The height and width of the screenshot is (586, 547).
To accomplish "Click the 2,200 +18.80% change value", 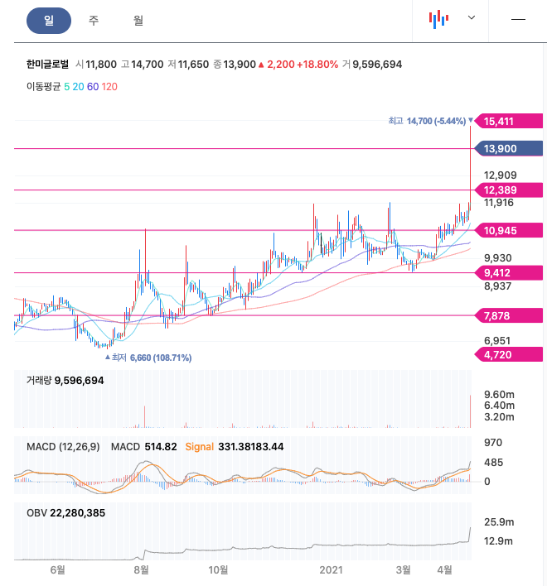I will 298,65.
